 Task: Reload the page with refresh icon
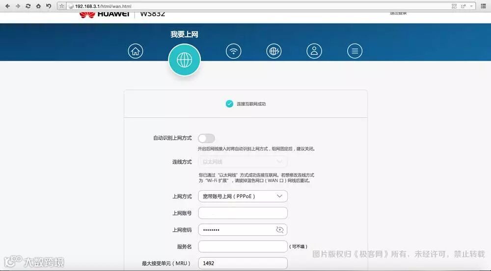28,6
